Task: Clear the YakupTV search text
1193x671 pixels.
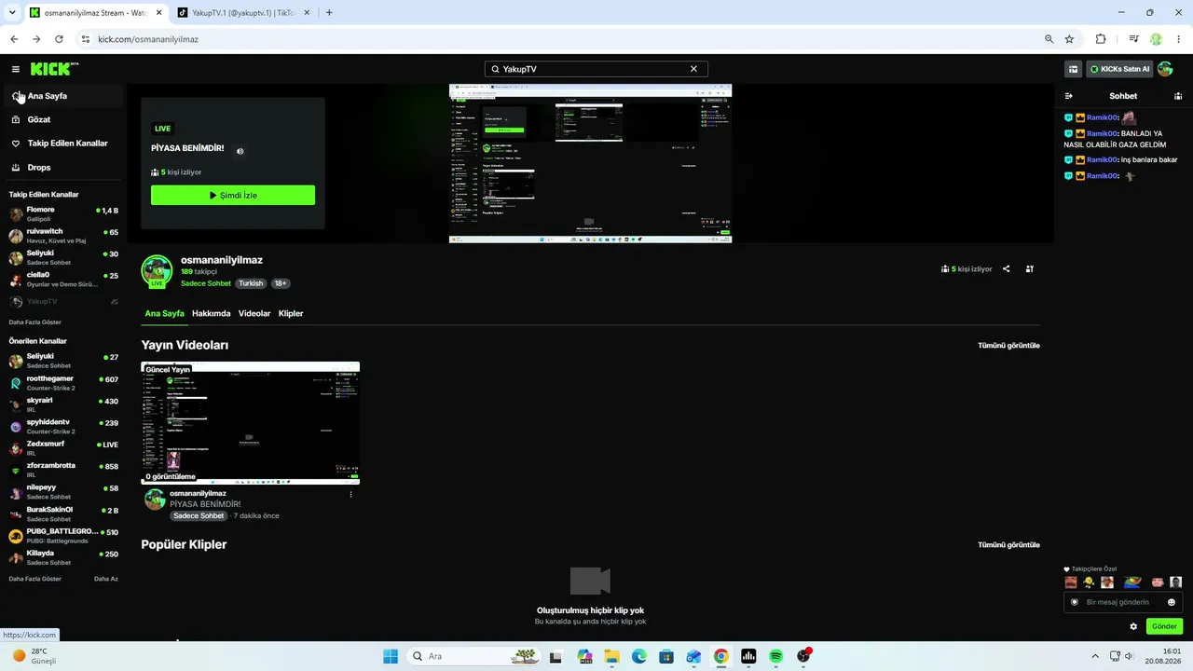Action: [693, 69]
